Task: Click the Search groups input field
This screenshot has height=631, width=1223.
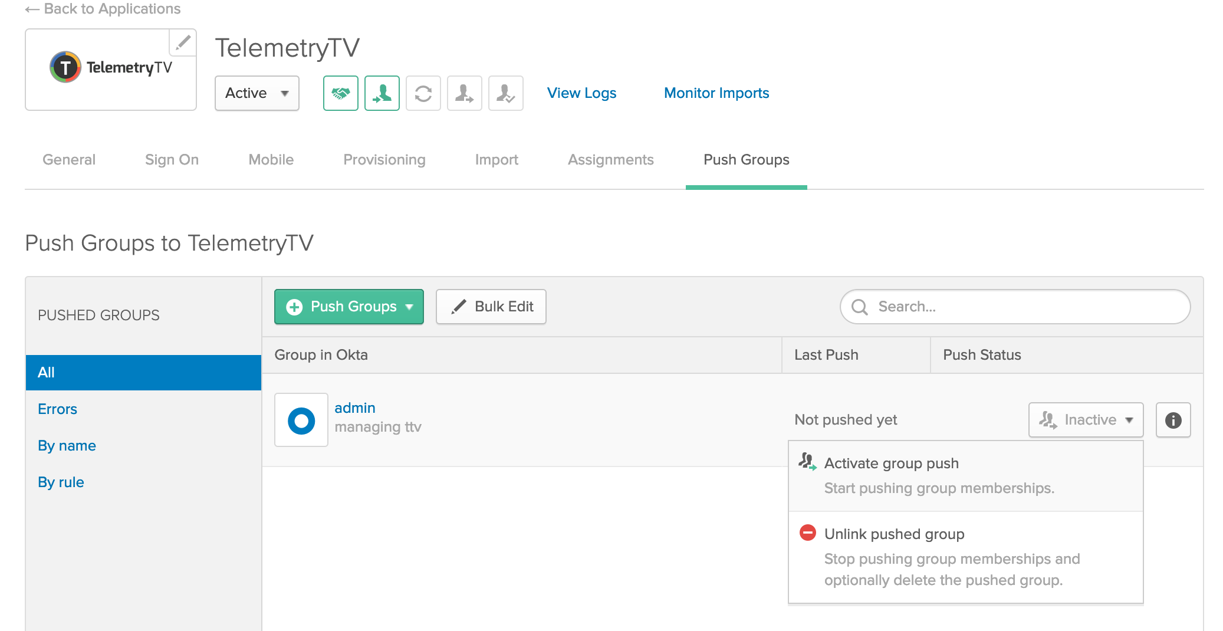Action: pos(1015,307)
